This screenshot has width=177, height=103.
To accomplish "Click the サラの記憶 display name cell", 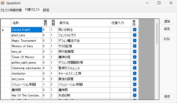I will pyautogui.click(x=84, y=46).
